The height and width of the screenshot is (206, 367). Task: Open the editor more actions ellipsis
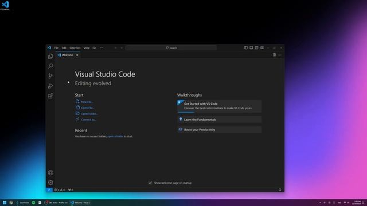(280, 55)
